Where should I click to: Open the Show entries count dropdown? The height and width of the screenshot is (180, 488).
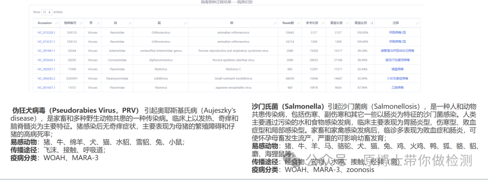[x=47, y=12]
